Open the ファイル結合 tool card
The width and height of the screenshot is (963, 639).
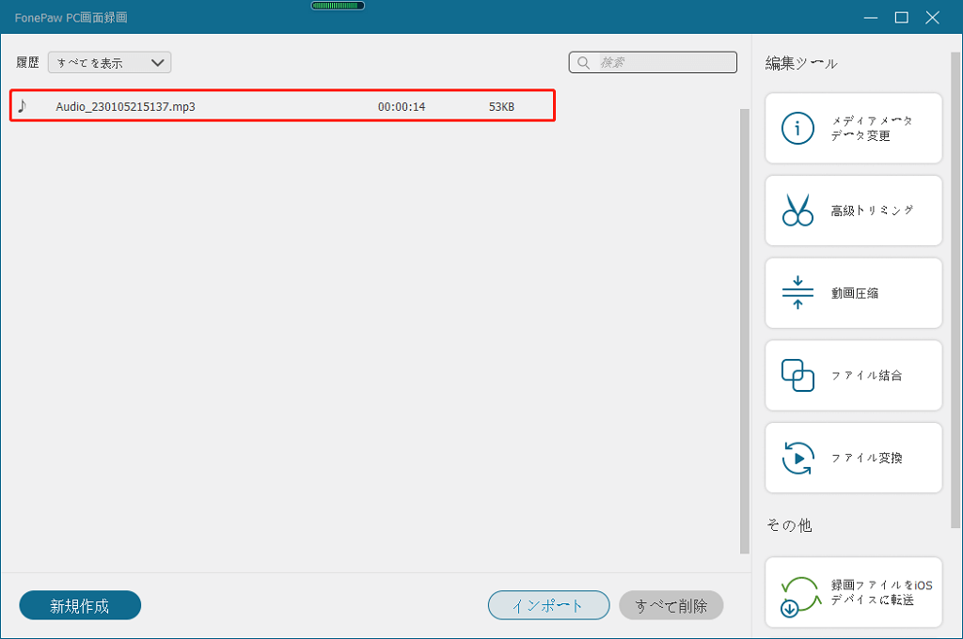853,375
